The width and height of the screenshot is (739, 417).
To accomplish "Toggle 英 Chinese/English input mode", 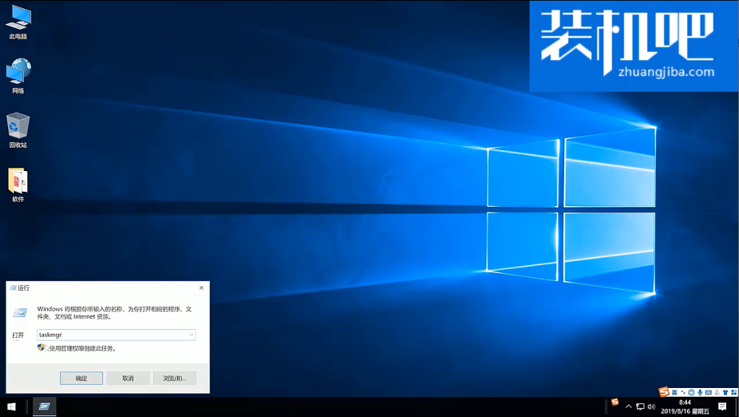I will pos(674,393).
